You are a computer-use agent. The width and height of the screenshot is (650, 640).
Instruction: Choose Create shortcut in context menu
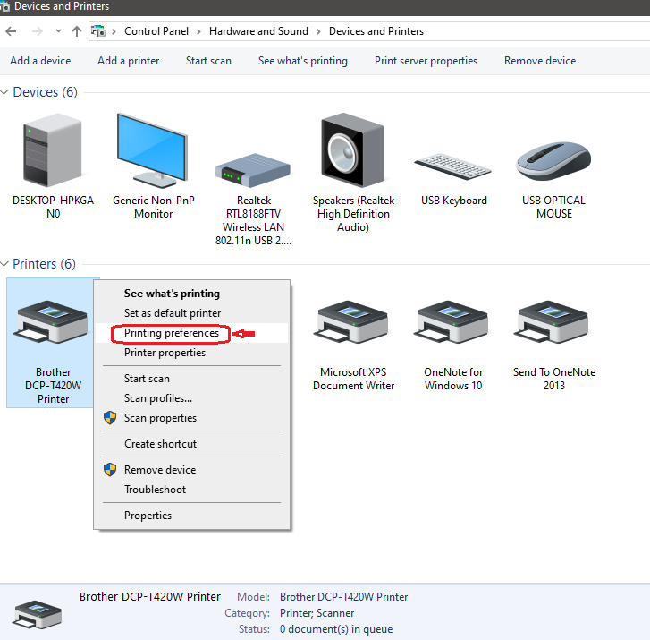tap(191, 444)
